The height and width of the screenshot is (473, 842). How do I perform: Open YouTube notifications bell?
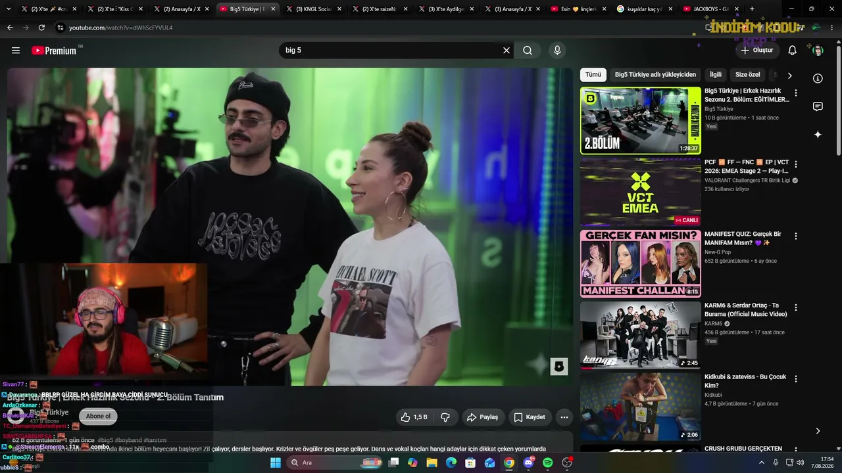[x=793, y=51]
